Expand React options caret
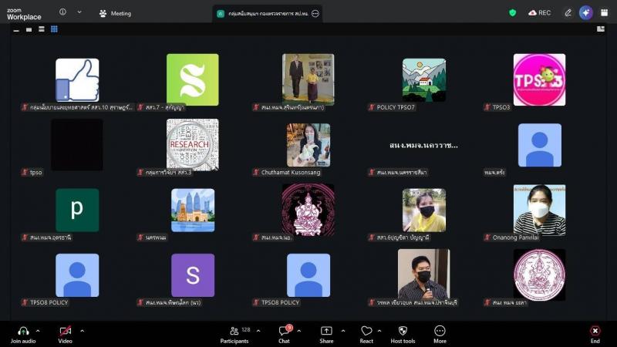This screenshot has width=617, height=347. pyautogui.click(x=379, y=332)
